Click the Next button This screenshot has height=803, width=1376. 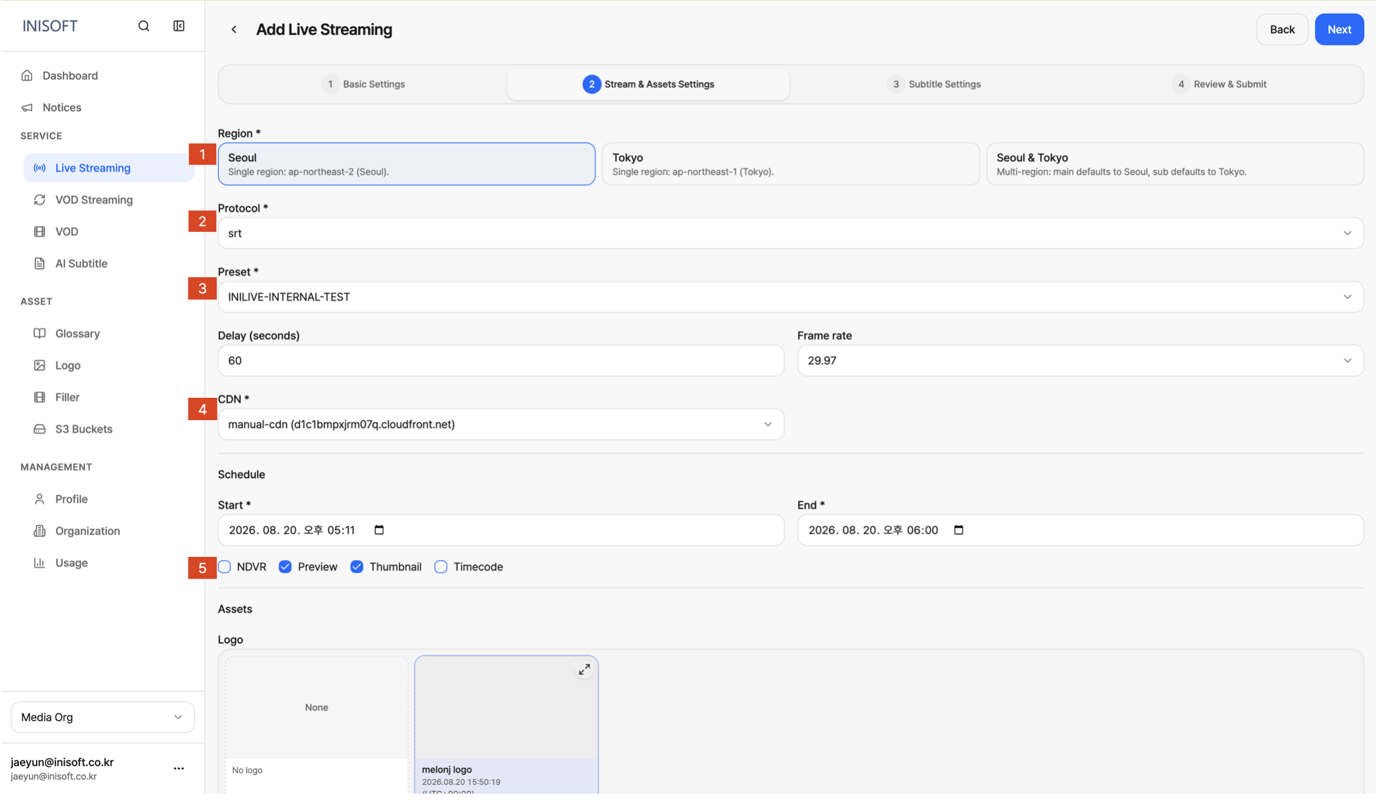pyautogui.click(x=1339, y=29)
